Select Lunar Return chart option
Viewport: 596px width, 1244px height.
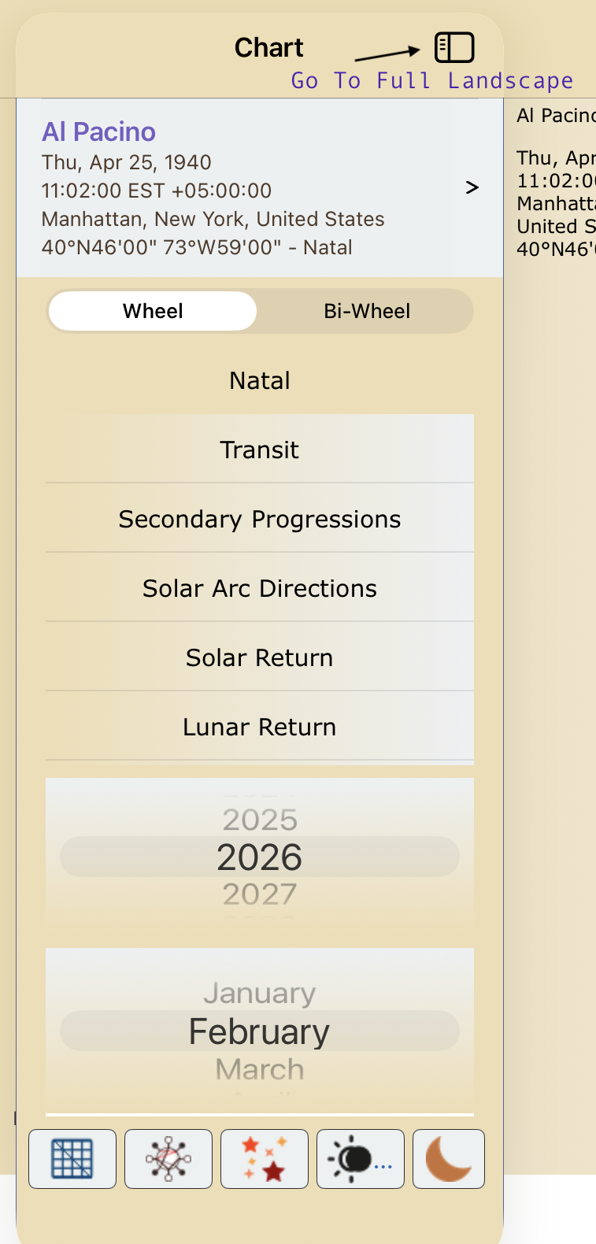260,727
